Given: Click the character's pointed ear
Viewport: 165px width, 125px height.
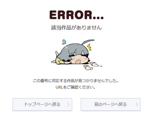Looking at the screenshot, I should coord(57,54).
